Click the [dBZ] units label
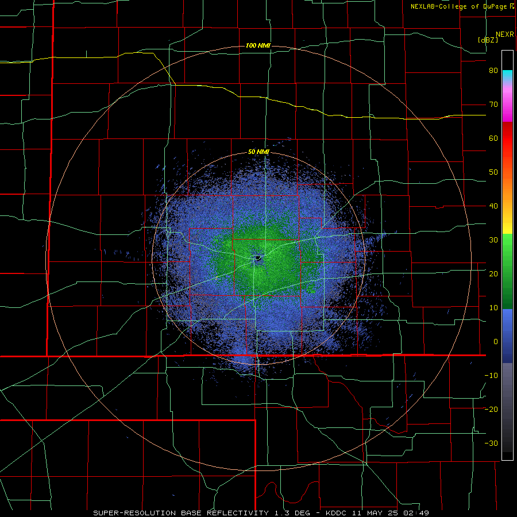This screenshot has width=517, height=517. tap(488, 40)
